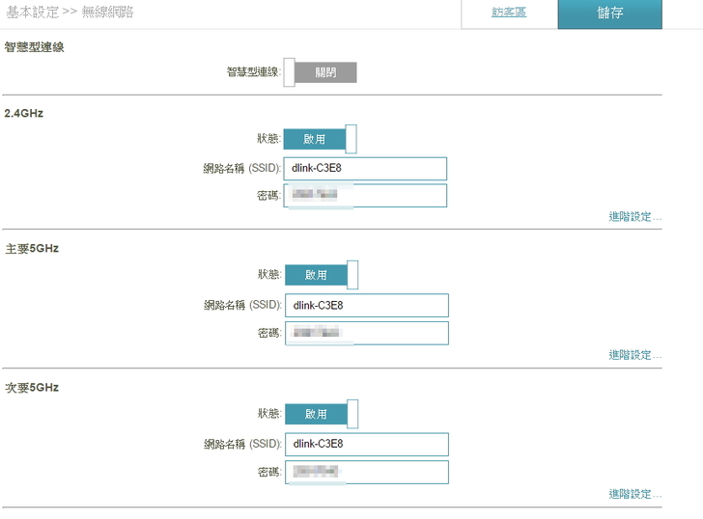Focus the 次要5GHz 密碼 password field
This screenshot has height=519, width=703.
pyautogui.click(x=366, y=472)
